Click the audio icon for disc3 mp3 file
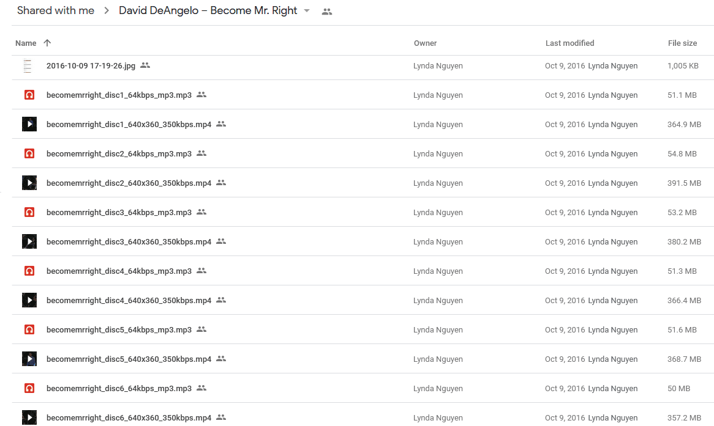The width and height of the screenshot is (714, 426). click(29, 212)
